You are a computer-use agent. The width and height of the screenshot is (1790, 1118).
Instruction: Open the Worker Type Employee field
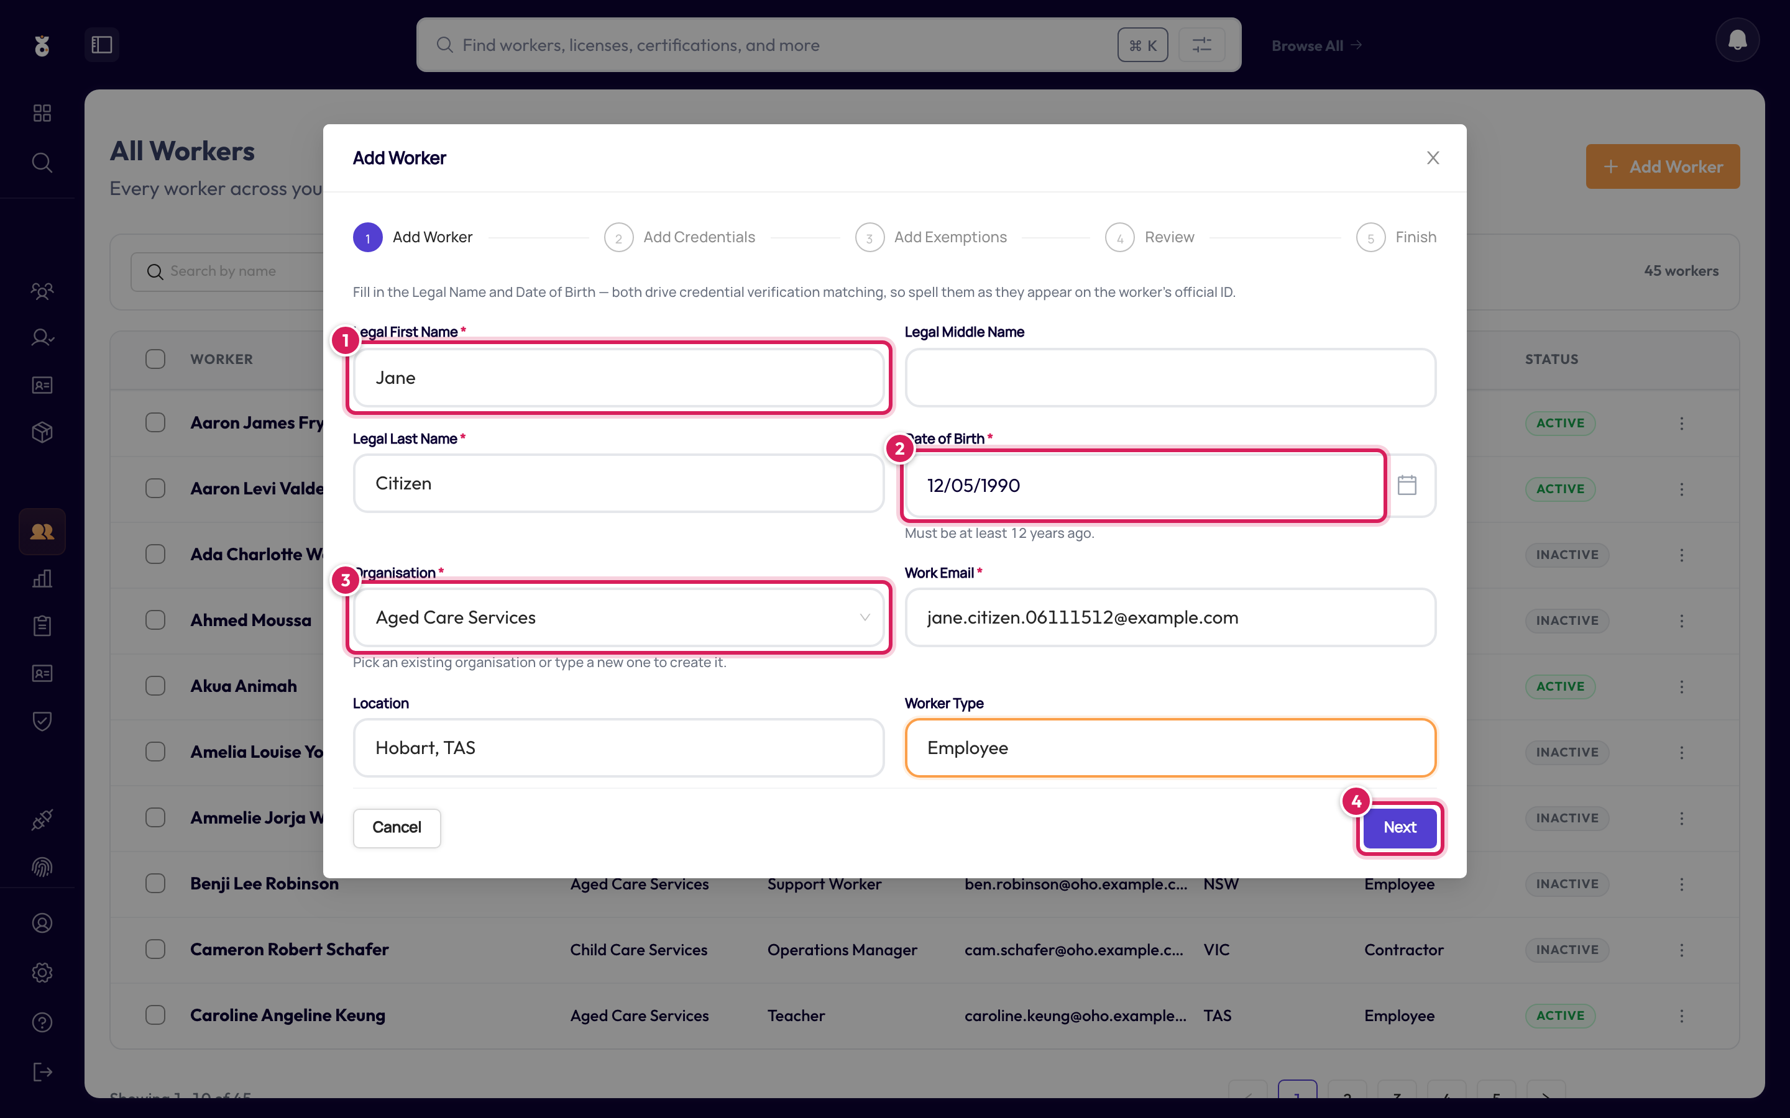pos(1170,748)
